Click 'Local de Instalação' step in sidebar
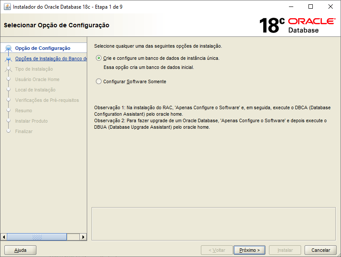341x257 pixels. 35,90
